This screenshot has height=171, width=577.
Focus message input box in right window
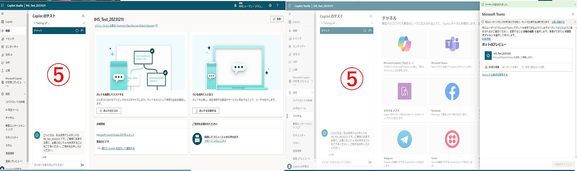pos(344,162)
